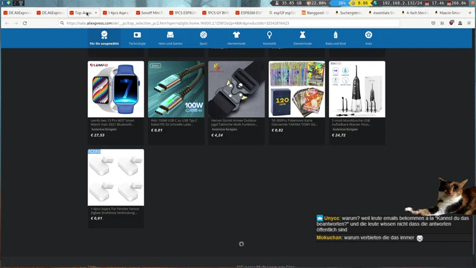
Task: Switch to the 4-fach Steckdose tab
Action: pos(415,13)
